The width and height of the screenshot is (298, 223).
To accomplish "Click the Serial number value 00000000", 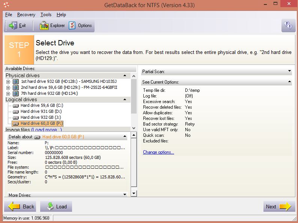I will [54, 153].
